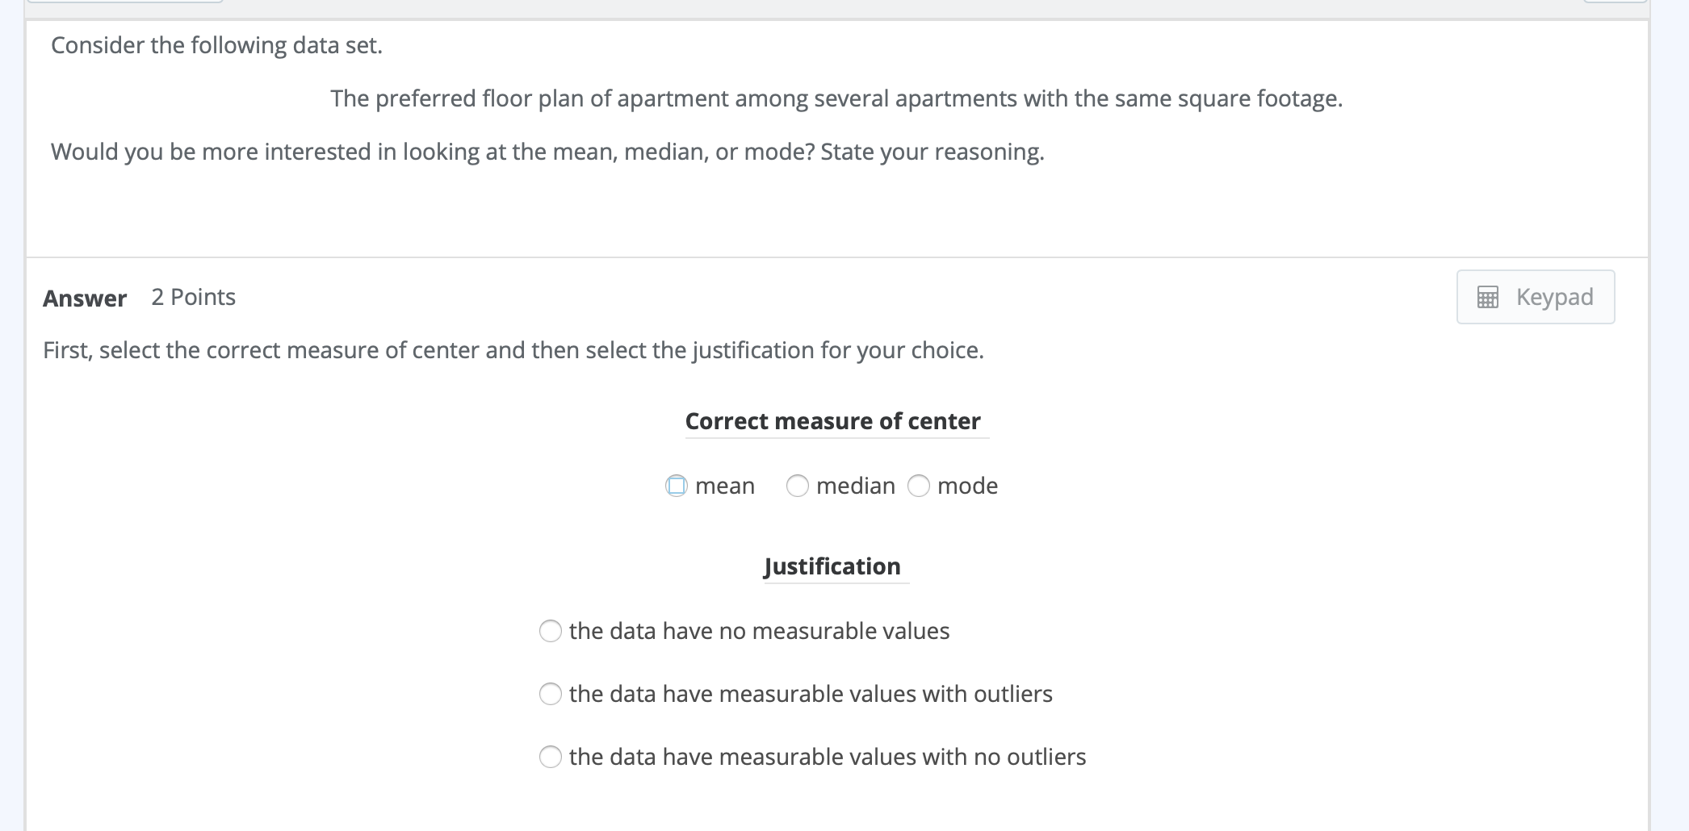The image size is (1689, 831).
Task: Click the "Correct measure of center" heading
Action: click(832, 421)
